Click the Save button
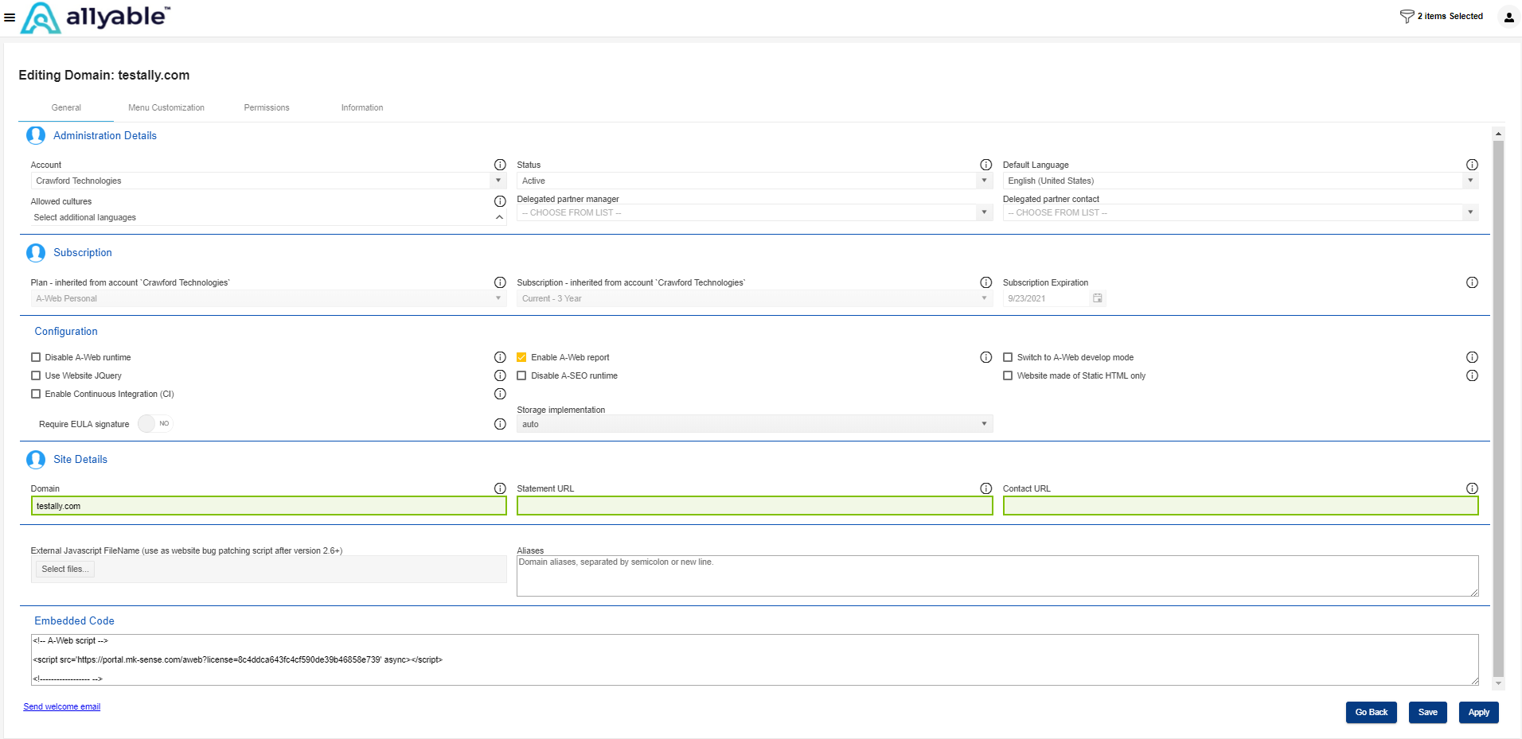Image resolution: width=1522 pixels, height=739 pixels. (1427, 712)
